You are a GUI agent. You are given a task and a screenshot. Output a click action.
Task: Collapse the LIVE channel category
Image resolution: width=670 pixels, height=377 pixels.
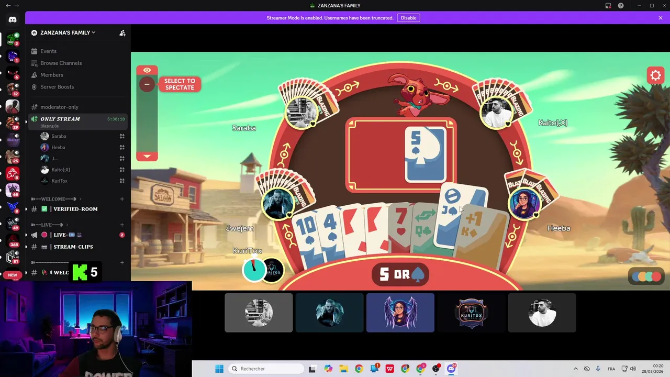pos(48,225)
